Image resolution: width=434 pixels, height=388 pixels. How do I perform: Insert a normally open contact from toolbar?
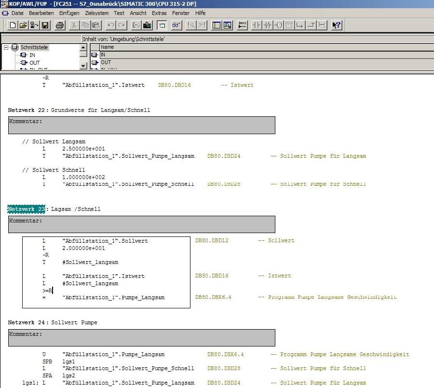coord(257,25)
